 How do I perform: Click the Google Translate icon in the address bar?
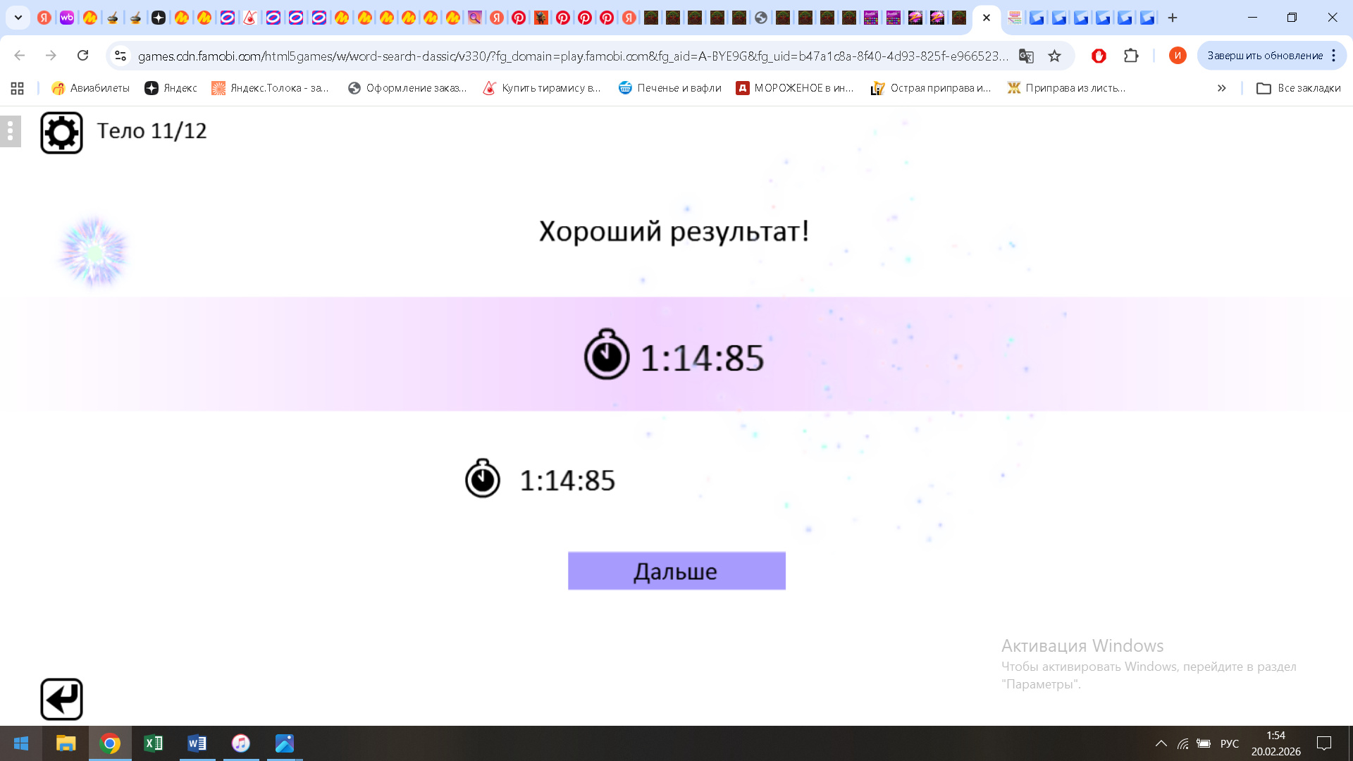point(1025,56)
